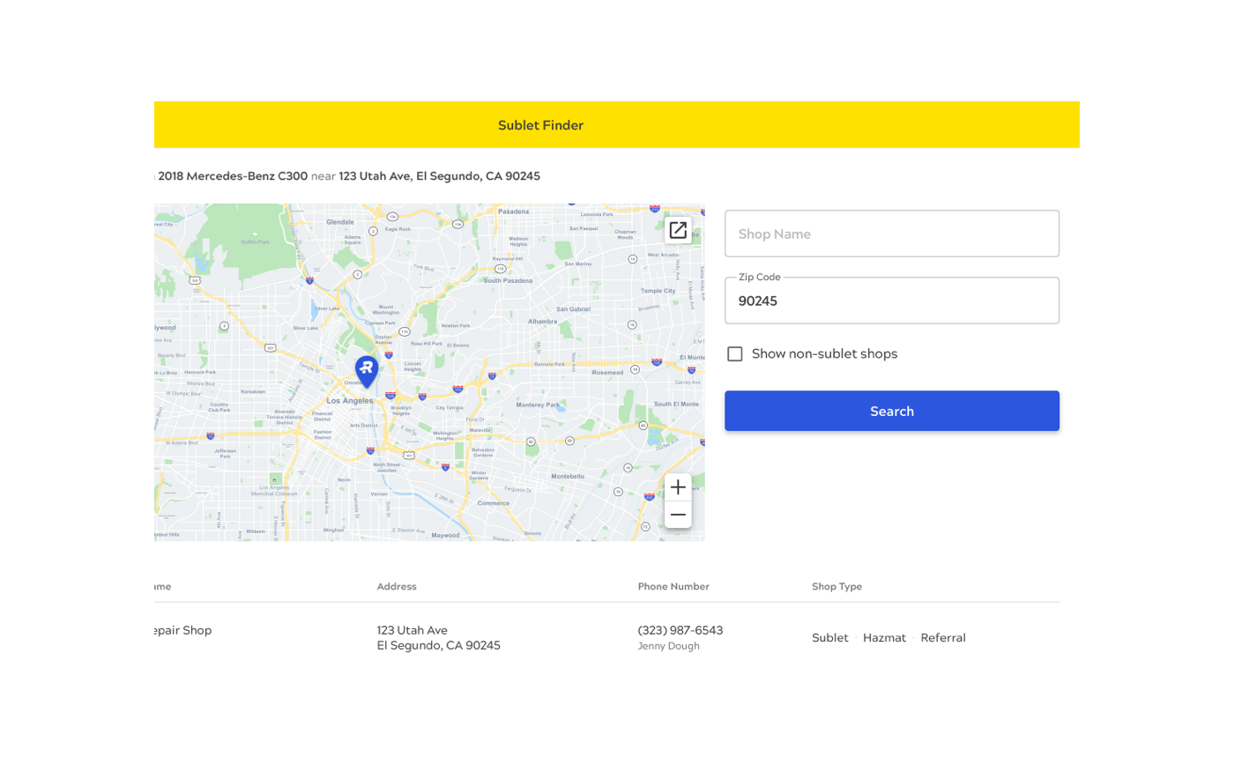Click the Repair Shop name in results
The height and width of the screenshot is (772, 1234).
tap(184, 630)
